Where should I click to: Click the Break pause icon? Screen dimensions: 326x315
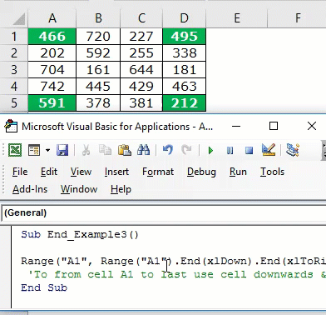click(230, 151)
